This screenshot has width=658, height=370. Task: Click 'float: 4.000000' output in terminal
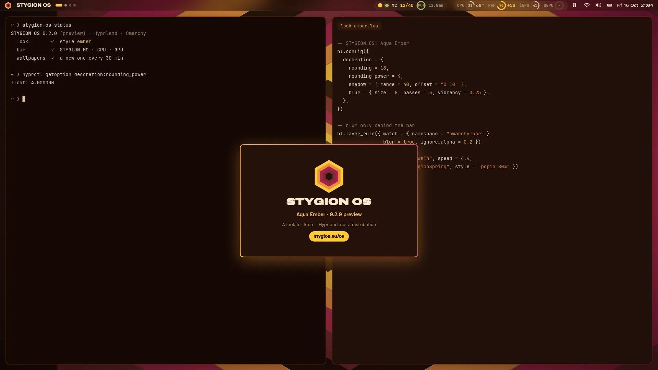click(32, 83)
